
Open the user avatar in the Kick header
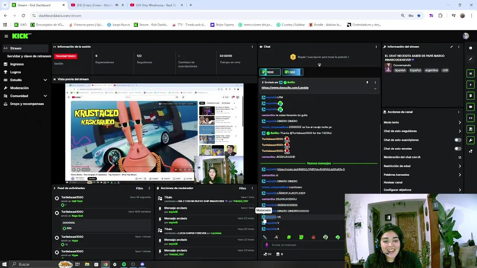coord(465,36)
